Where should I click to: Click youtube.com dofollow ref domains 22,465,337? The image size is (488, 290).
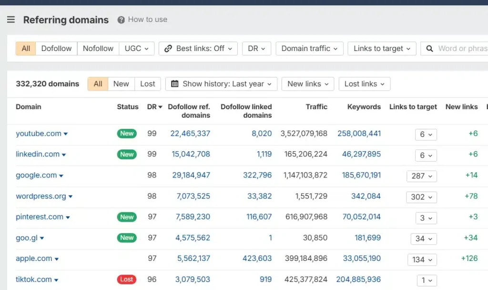pos(190,134)
